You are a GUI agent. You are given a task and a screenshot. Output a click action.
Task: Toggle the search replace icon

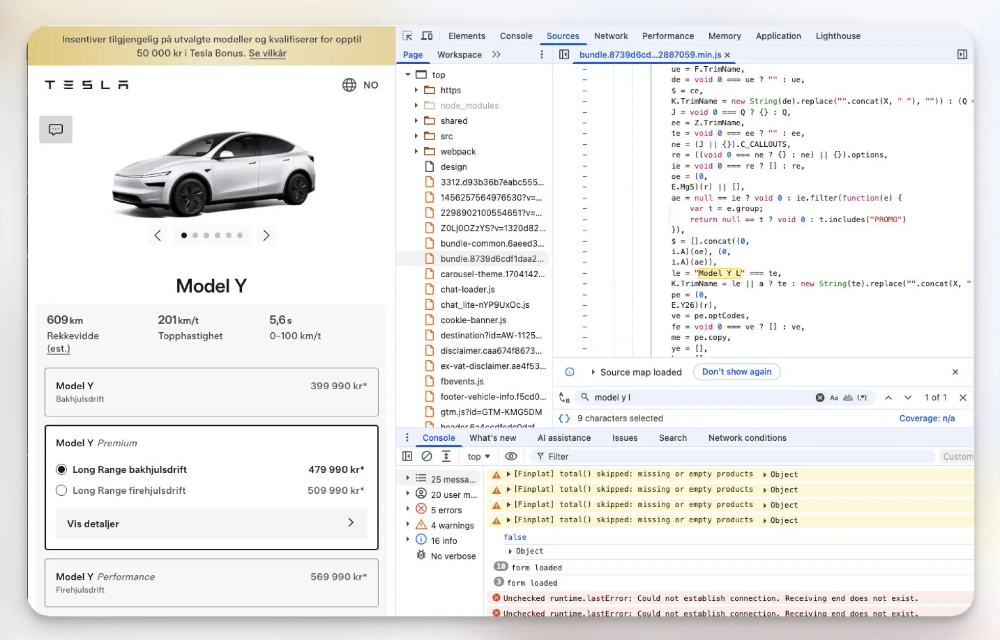pos(564,397)
